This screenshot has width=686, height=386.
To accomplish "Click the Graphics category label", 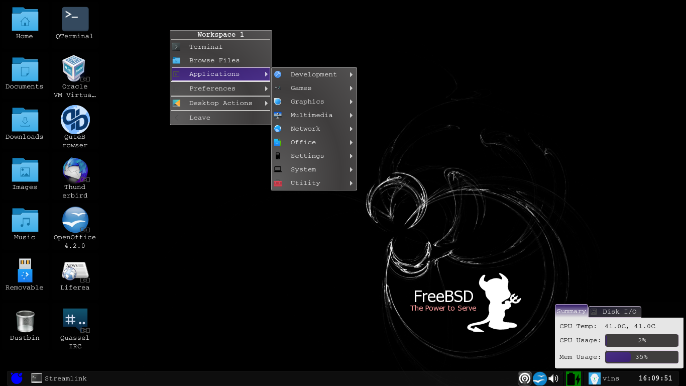I will click(x=307, y=102).
